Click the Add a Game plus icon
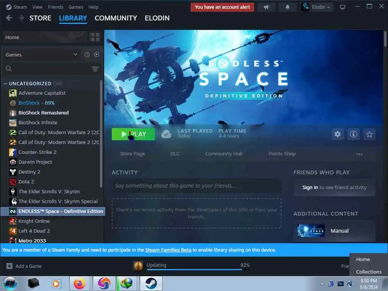This screenshot has height=291, width=388. pos(9,266)
